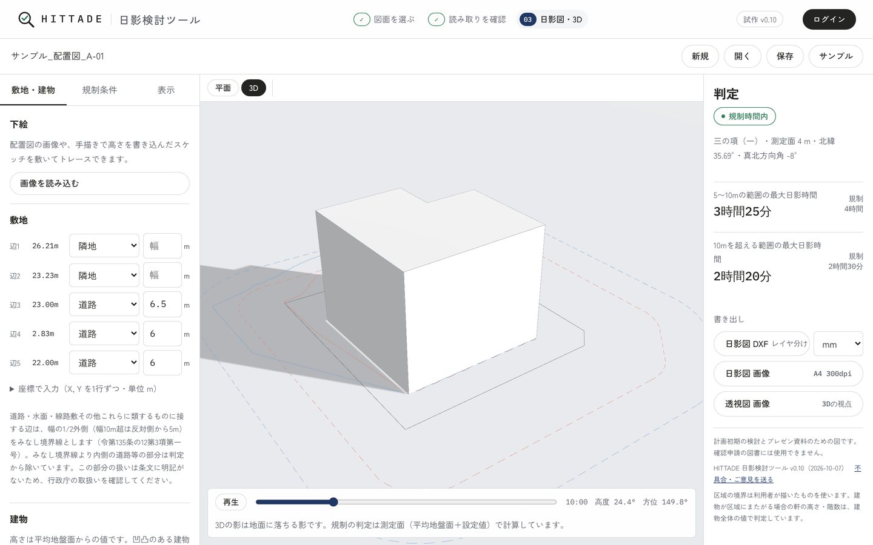
Task: Click the サンプル button
Action: coord(836,56)
